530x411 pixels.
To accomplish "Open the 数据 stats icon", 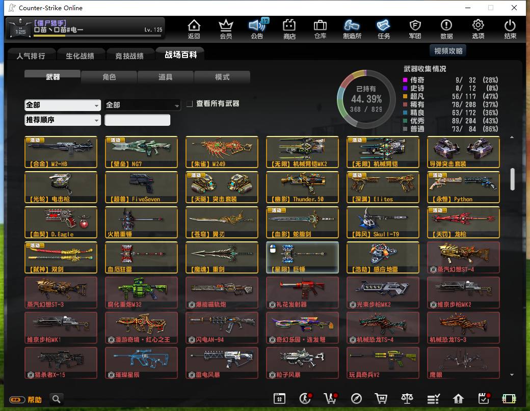I will click(x=446, y=29).
